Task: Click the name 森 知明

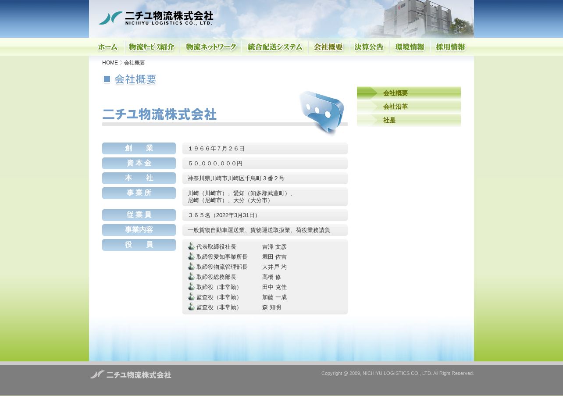Action: (272, 307)
